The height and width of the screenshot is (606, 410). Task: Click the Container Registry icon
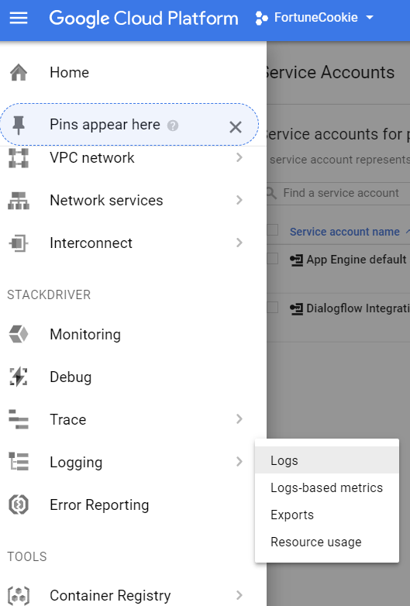coord(19,596)
